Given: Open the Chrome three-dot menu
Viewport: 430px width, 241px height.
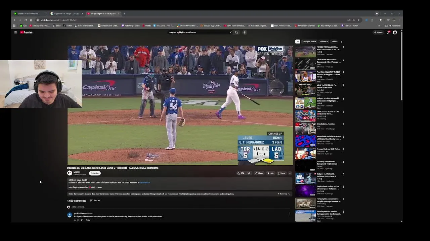Looking at the screenshot, I should tap(399, 20).
